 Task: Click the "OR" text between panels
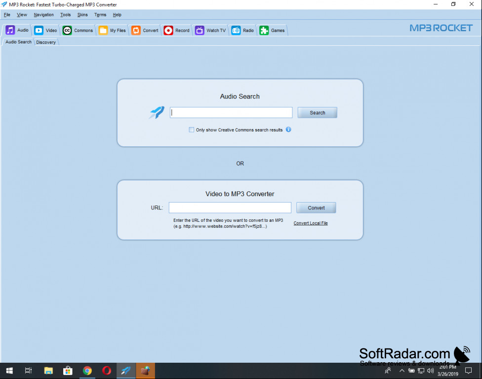[x=240, y=164]
